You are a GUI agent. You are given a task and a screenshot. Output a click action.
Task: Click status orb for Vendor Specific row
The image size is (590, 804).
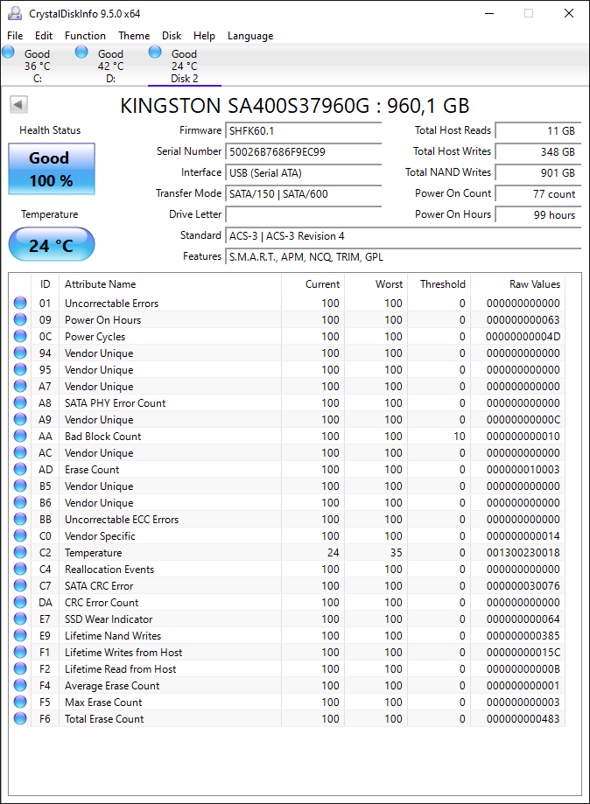coord(20,535)
